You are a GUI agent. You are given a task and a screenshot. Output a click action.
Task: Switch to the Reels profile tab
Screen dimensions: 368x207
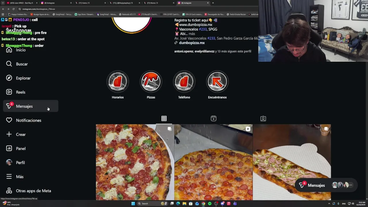(x=213, y=118)
